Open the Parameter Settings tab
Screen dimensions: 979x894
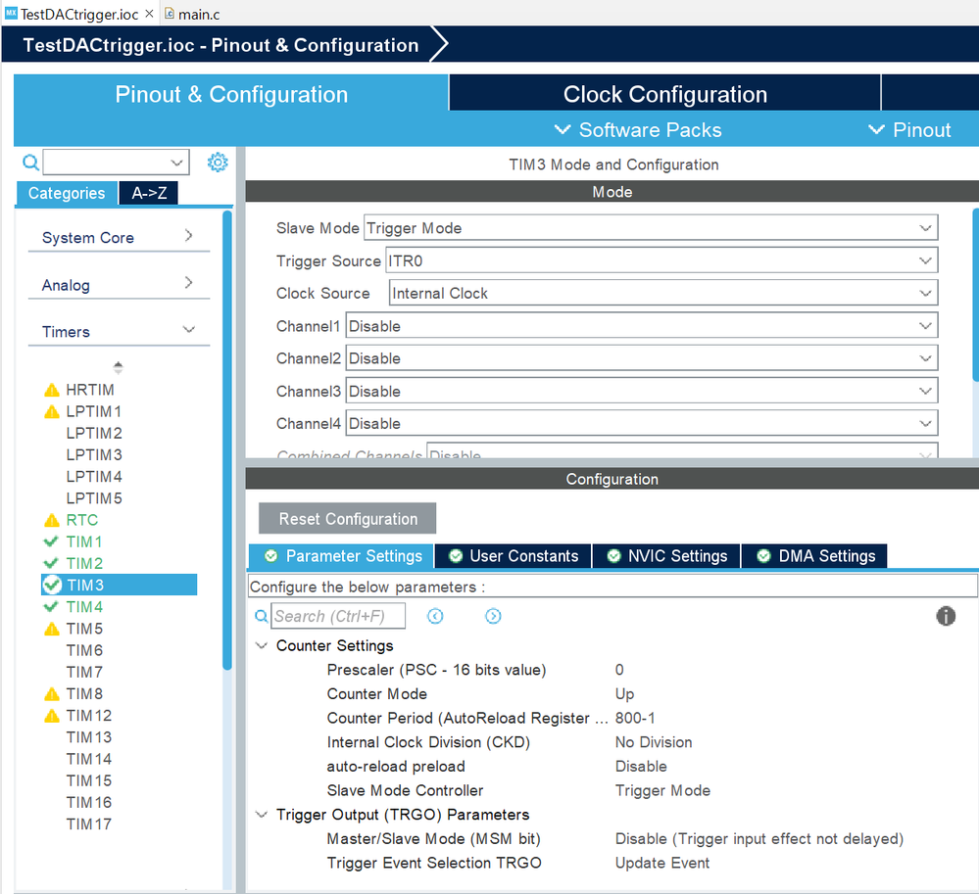[342, 556]
